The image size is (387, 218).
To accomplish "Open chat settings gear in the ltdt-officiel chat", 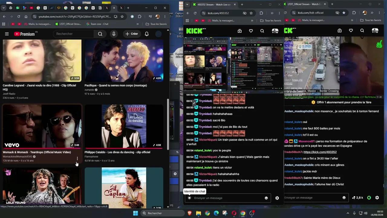I will [x=377, y=198].
